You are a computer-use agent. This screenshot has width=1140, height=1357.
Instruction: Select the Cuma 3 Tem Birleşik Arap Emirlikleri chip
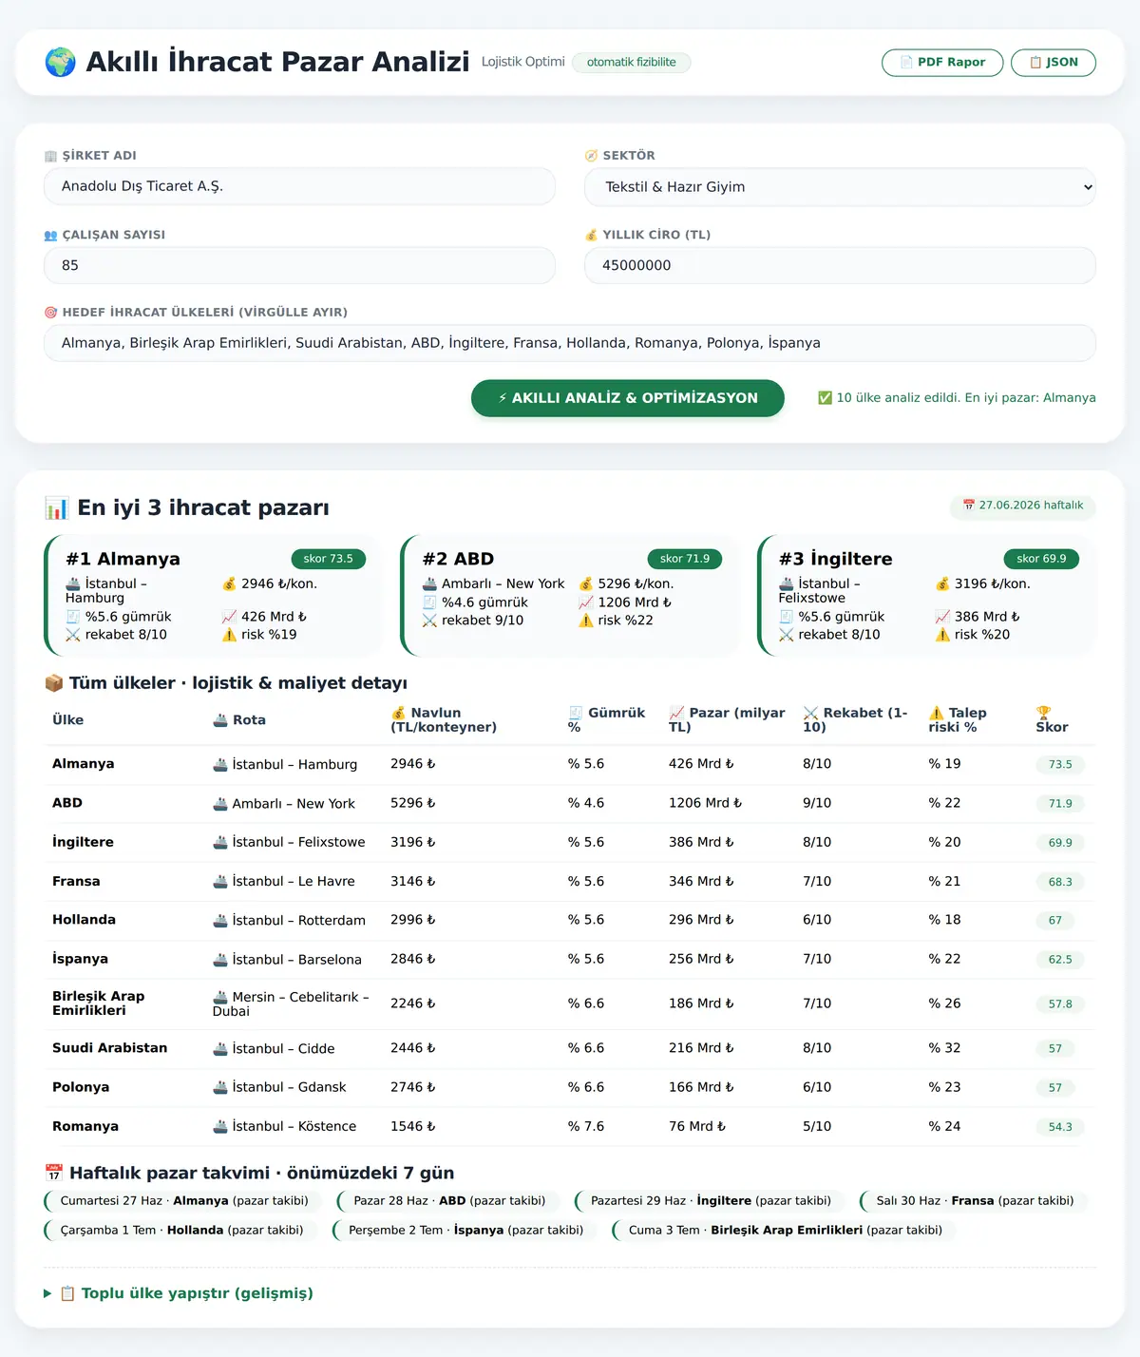point(785,1231)
